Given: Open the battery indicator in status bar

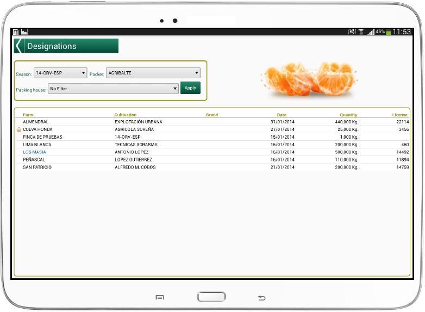Looking at the screenshot, I should [389, 32].
